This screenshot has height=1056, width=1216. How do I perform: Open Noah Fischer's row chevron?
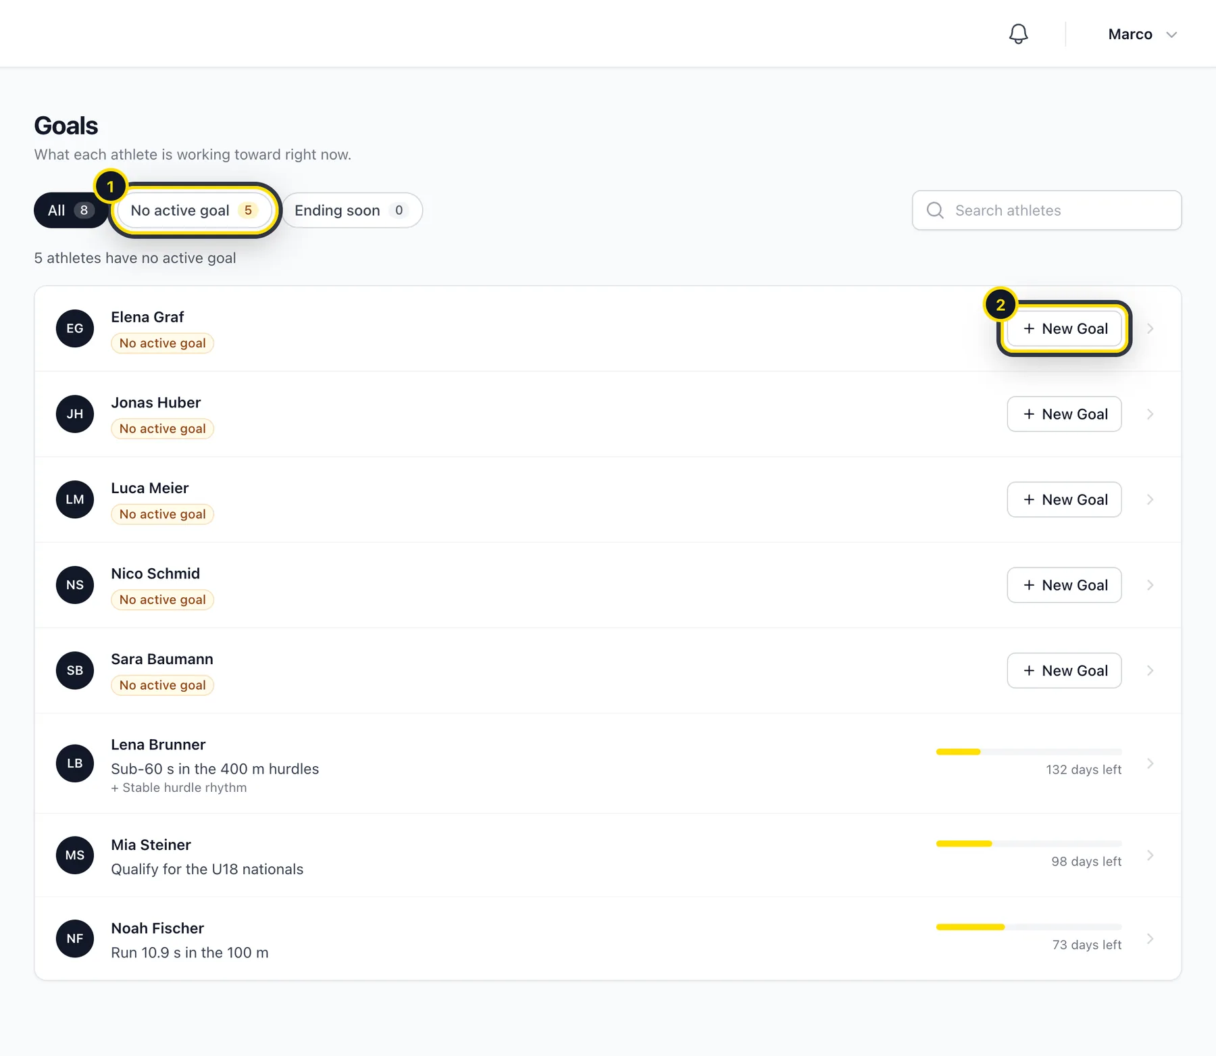[x=1150, y=938]
